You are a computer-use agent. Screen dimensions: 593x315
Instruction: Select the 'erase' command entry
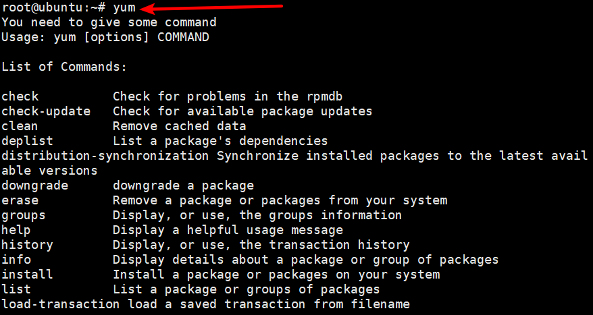pyautogui.click(x=20, y=200)
